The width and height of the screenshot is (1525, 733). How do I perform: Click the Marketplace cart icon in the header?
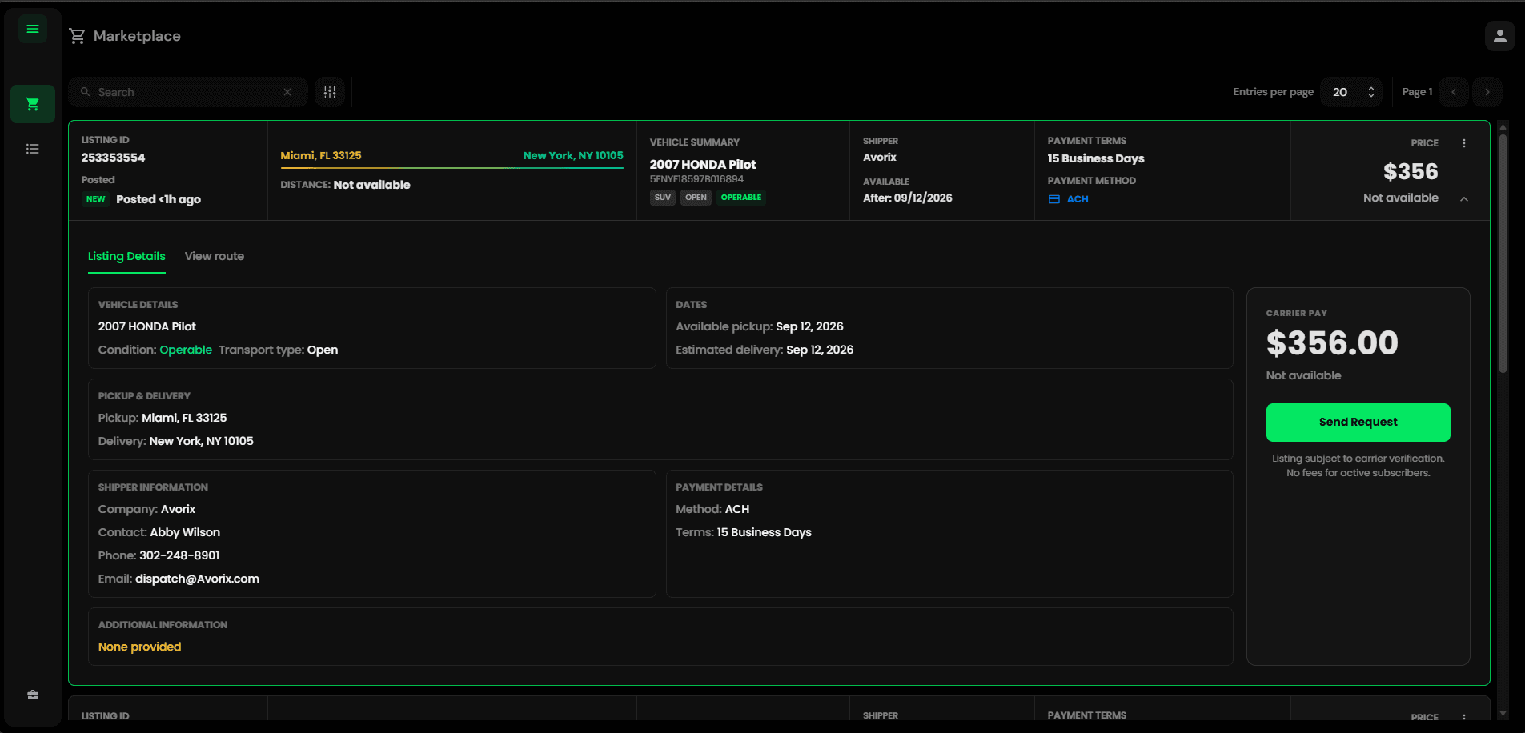coord(77,36)
